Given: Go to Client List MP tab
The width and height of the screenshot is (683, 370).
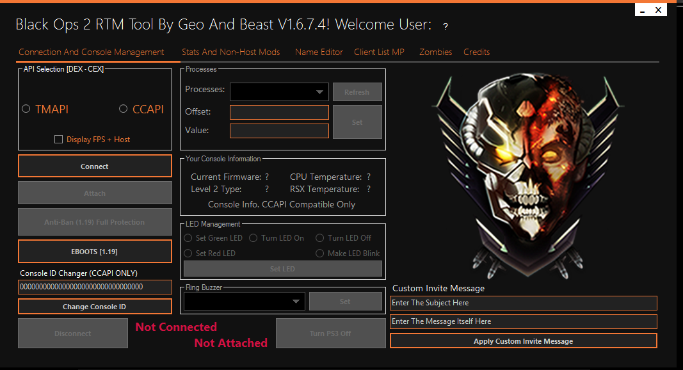Looking at the screenshot, I should (380, 52).
